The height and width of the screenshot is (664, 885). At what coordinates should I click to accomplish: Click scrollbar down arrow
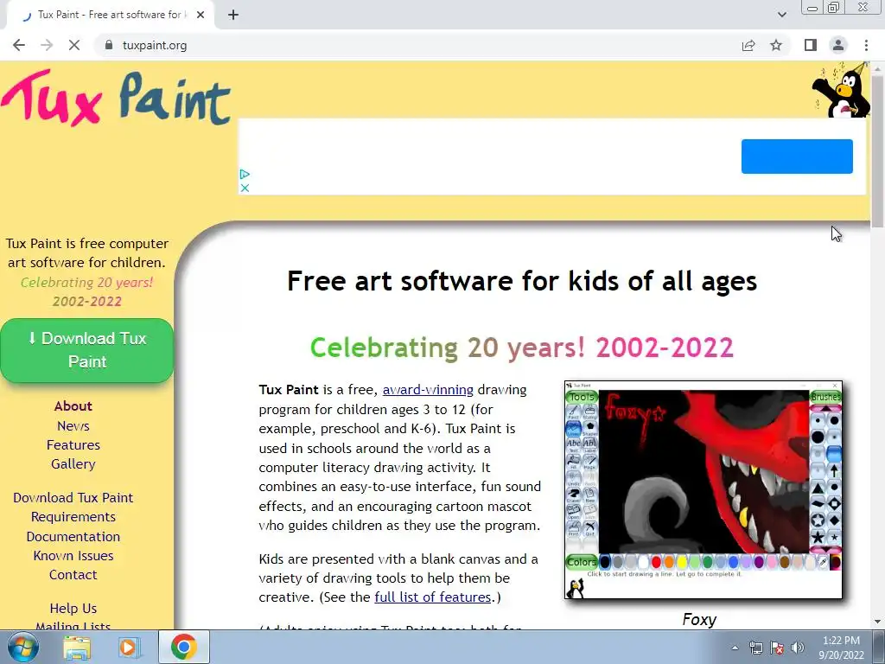877,622
